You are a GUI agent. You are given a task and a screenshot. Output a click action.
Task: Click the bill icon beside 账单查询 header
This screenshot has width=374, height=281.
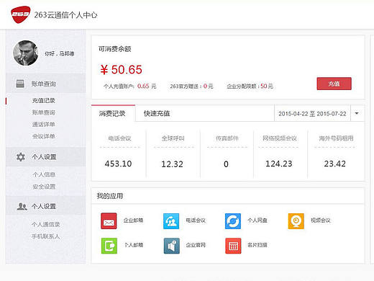click(20, 84)
